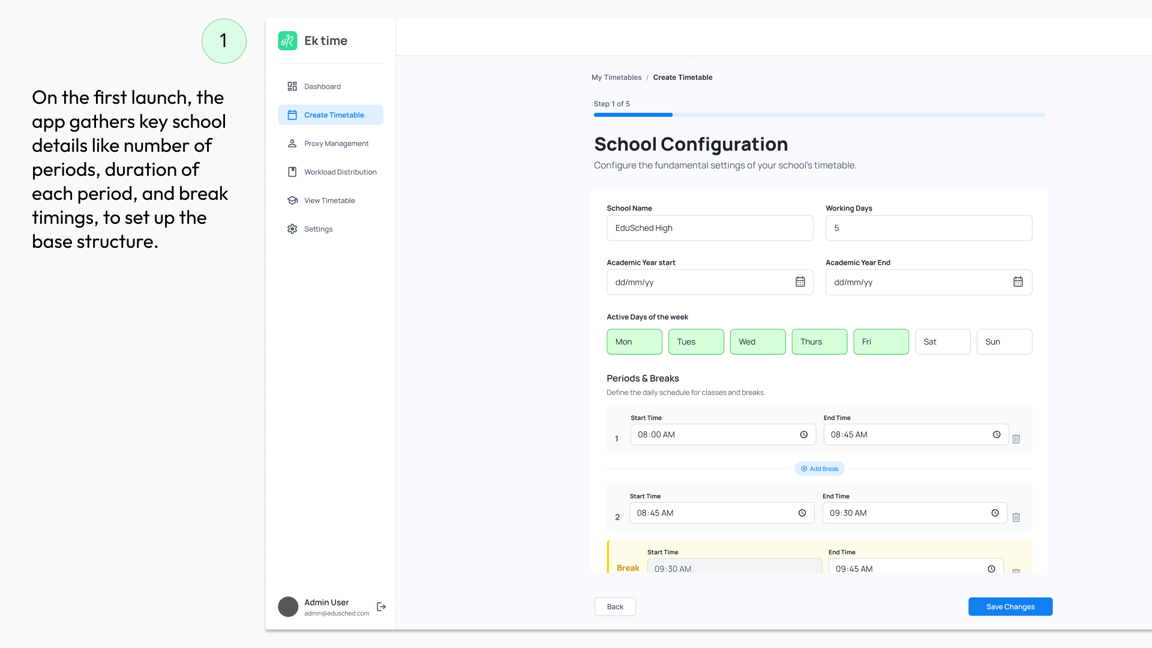Click Academic Year End date field
1152x648 pixels.
tap(929, 282)
